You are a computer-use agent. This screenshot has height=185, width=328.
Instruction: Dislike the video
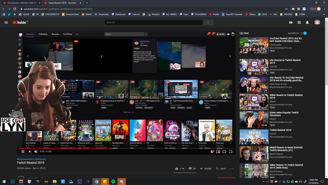point(192,169)
